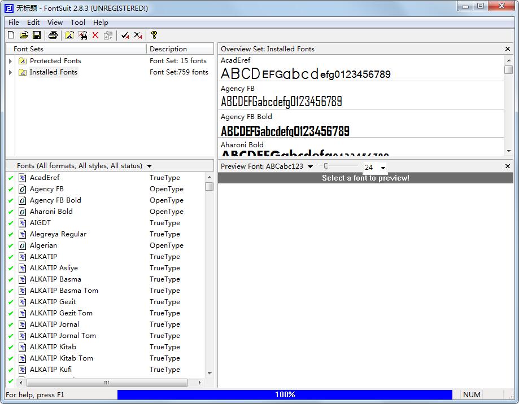This screenshot has height=404, width=519.
Task: Click the Print toolbar icon
Action: pyautogui.click(x=53, y=36)
